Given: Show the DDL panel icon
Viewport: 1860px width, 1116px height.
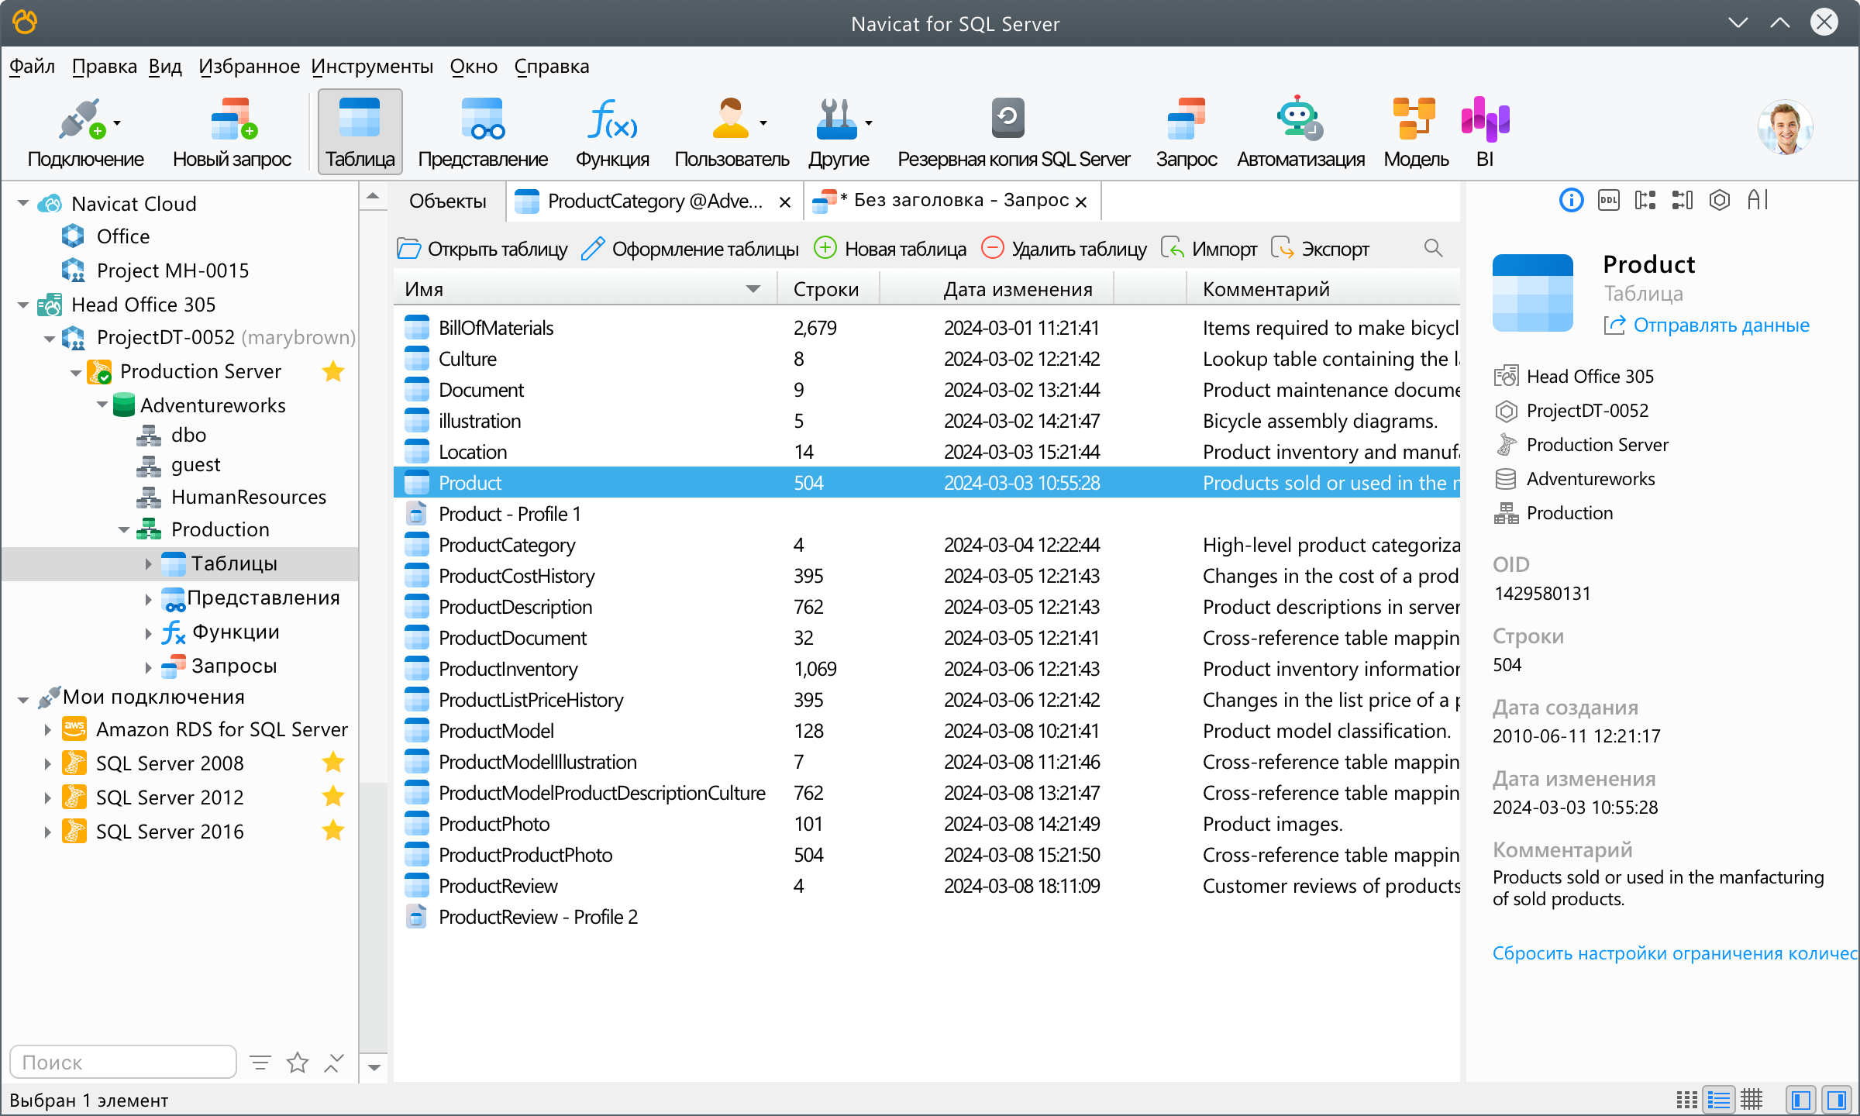Looking at the screenshot, I should point(1608,200).
